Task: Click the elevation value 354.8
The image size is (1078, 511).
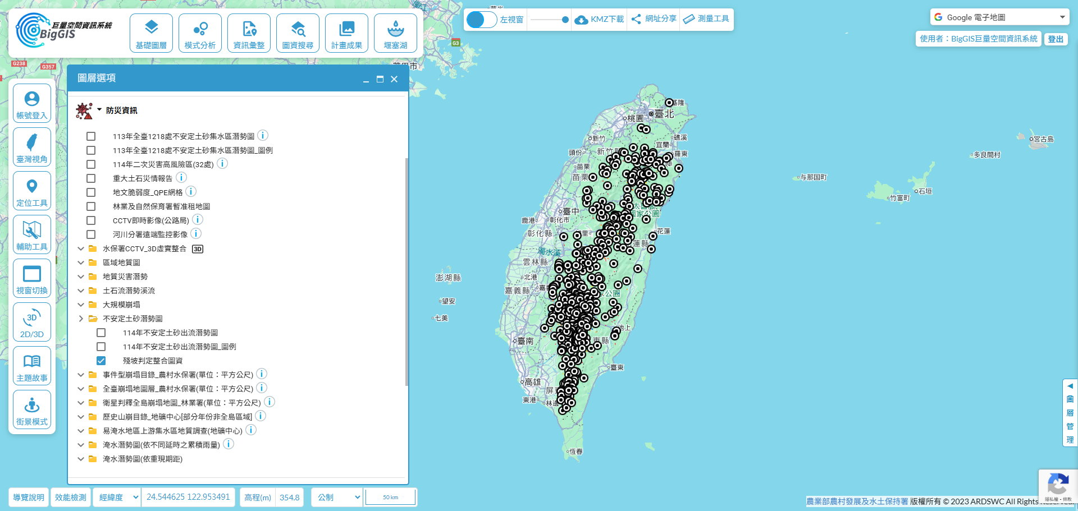Action: 289,497
